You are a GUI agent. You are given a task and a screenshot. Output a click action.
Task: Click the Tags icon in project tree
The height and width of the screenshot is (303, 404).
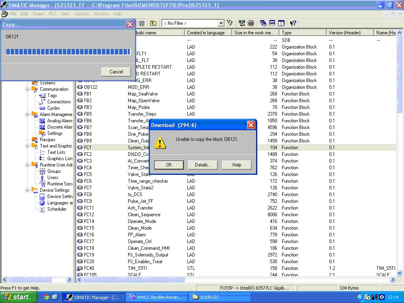[x=42, y=95]
